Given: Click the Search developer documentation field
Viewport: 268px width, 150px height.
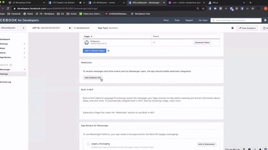Looking at the screenshot, I should pos(236,20).
